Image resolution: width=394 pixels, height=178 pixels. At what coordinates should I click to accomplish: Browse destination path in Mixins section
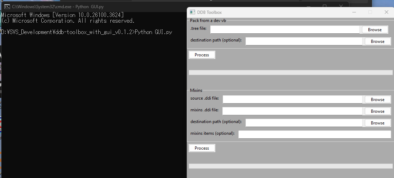(377, 123)
